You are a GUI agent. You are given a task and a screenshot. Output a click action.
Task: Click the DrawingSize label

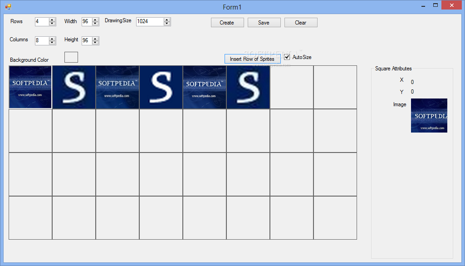pos(118,20)
